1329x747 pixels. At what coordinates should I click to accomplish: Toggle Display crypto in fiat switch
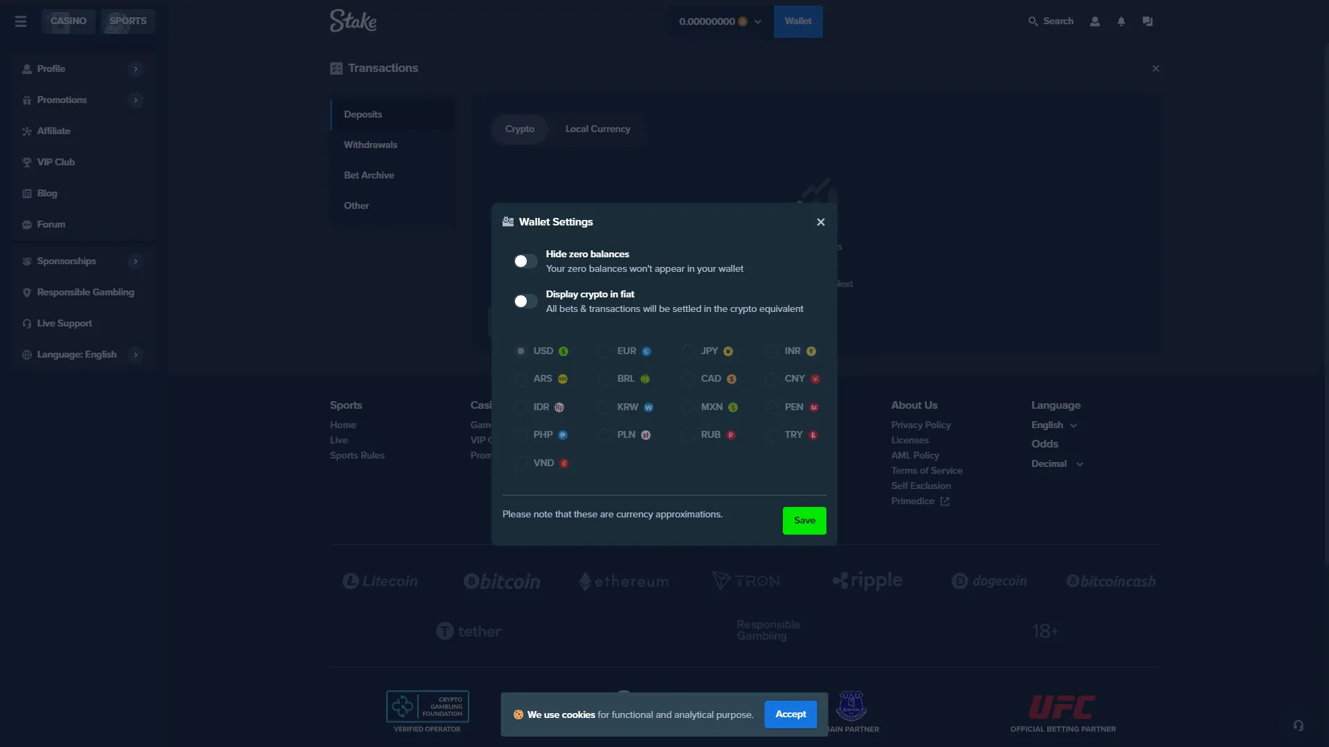click(x=525, y=302)
